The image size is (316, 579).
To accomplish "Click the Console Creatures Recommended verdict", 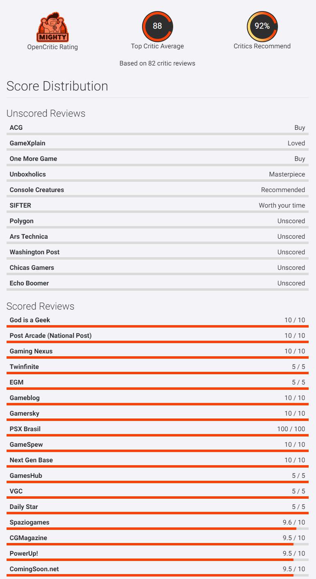I will click(x=283, y=190).
